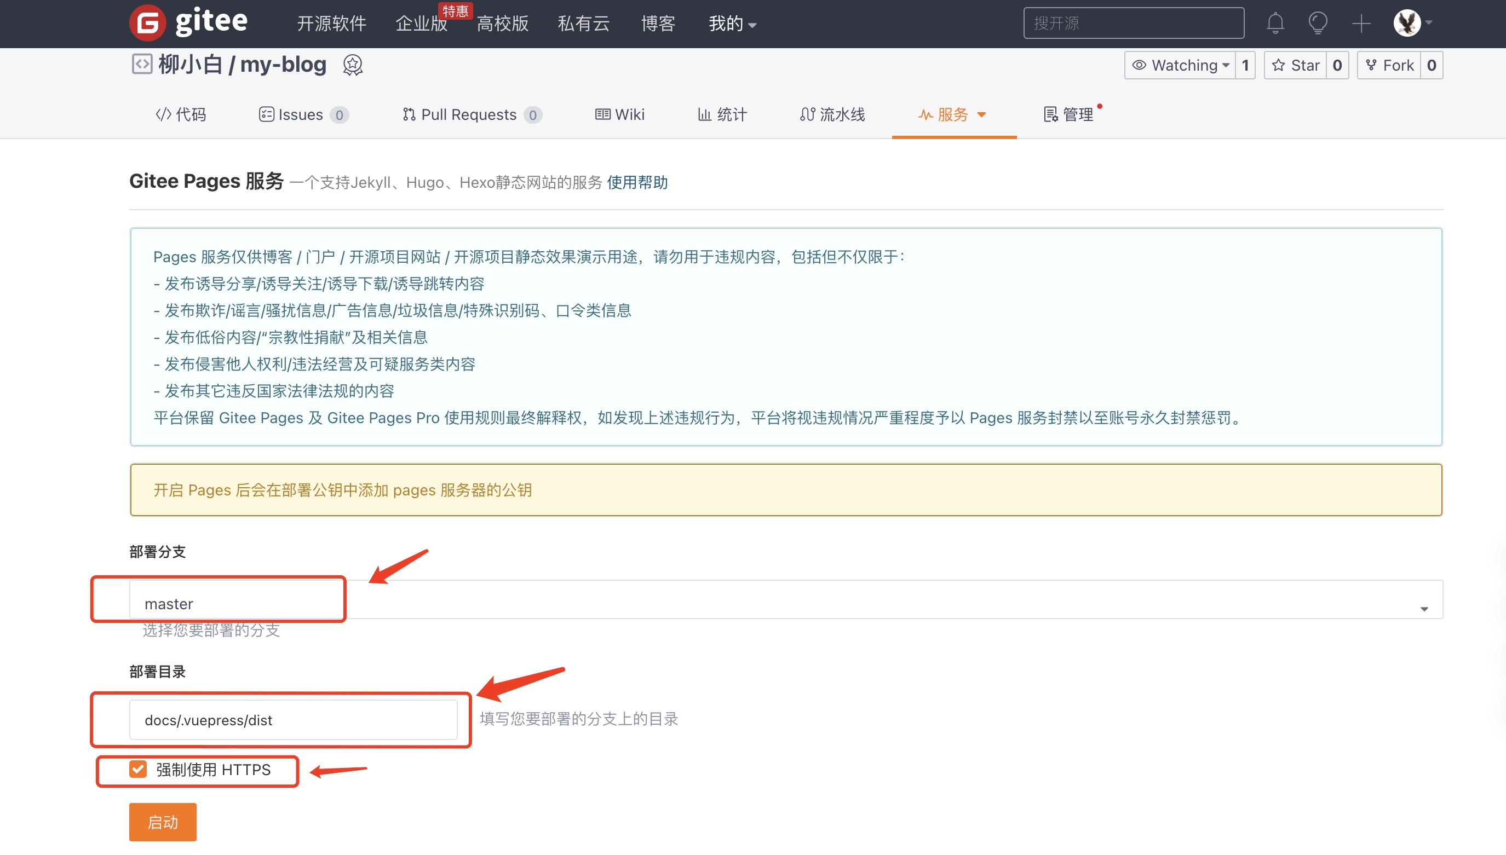The width and height of the screenshot is (1506, 855).
Task: Click the notification bell icon
Action: [x=1275, y=24]
